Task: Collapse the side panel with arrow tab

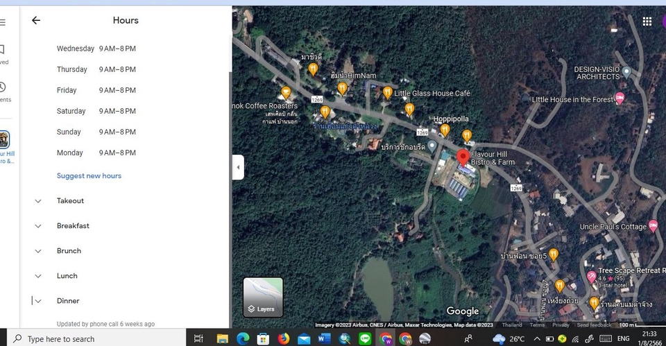Action: (x=238, y=167)
